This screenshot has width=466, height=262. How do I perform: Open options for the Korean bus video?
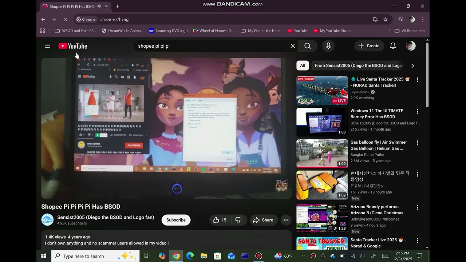click(418, 174)
